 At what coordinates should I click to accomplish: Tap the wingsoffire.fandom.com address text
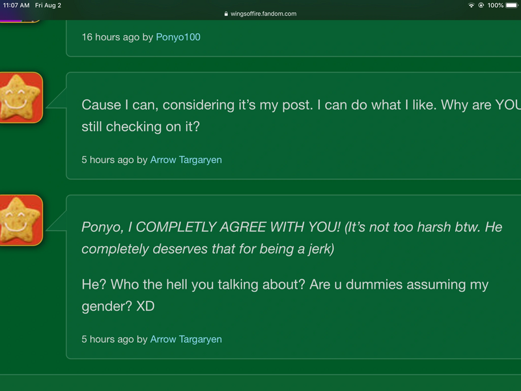click(263, 14)
